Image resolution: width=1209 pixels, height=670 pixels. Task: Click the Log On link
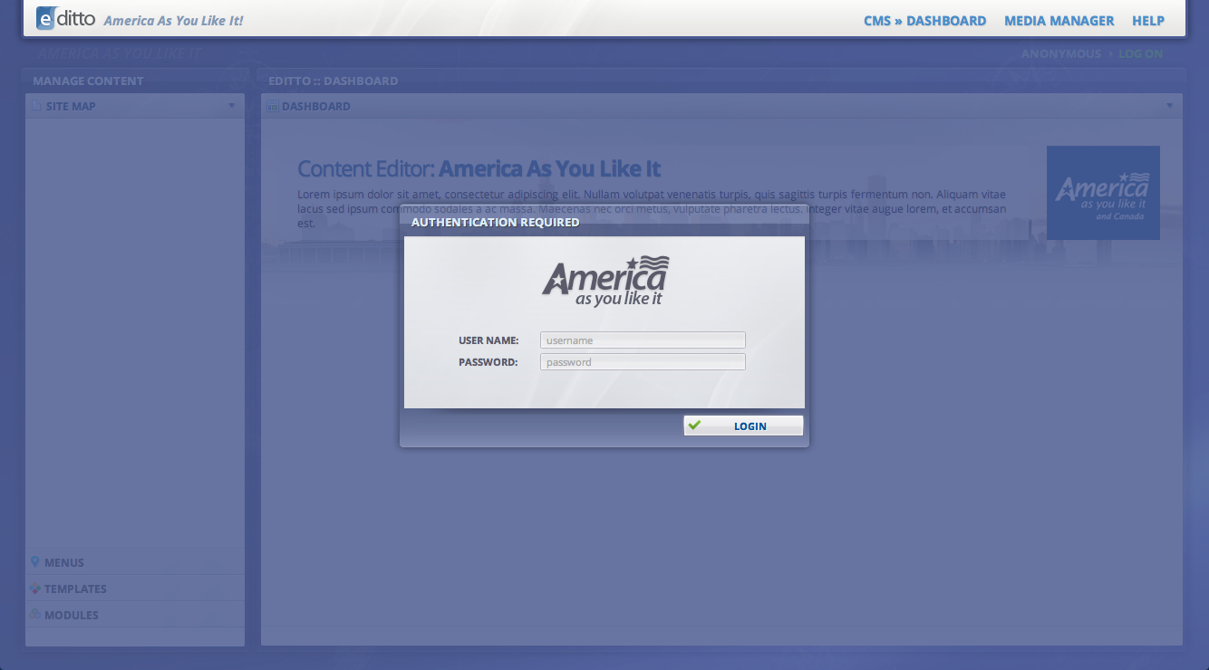coord(1140,53)
